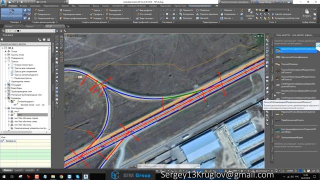Viewport: 320px width, 180px height.
Task: Open the Layer Properties (Свойства слоя) manager
Action: pyautogui.click(x=250, y=13)
